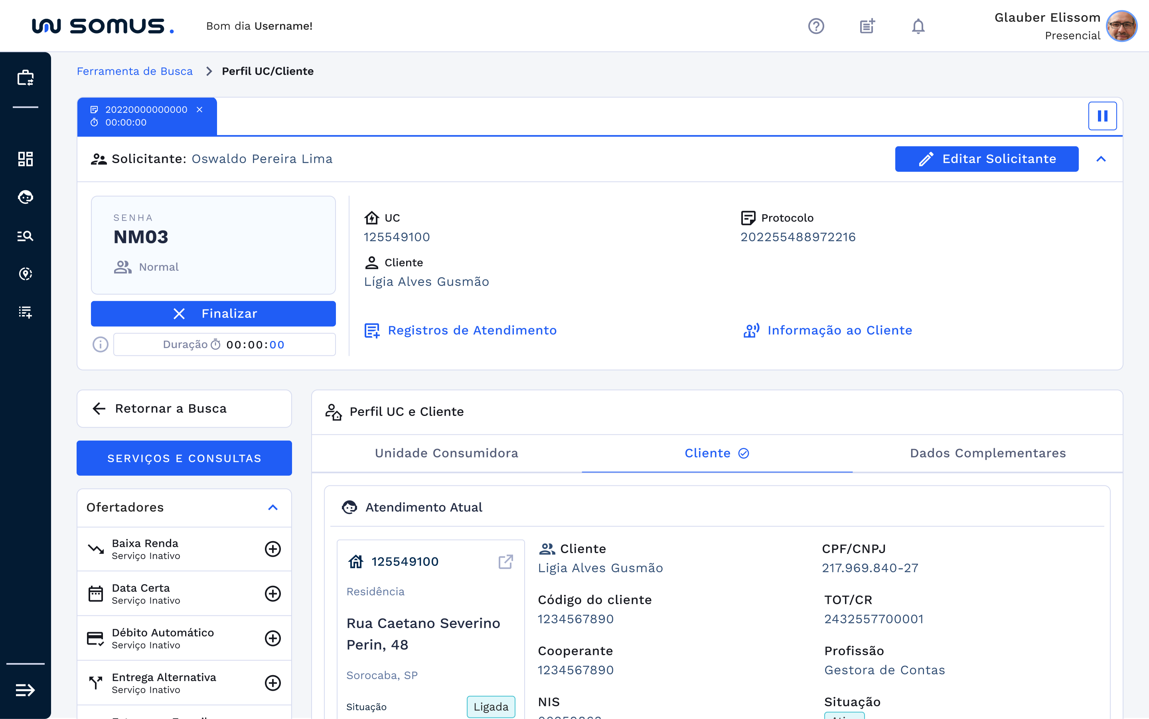Open the new note icon in the top bar
1149x719 pixels.
click(867, 26)
